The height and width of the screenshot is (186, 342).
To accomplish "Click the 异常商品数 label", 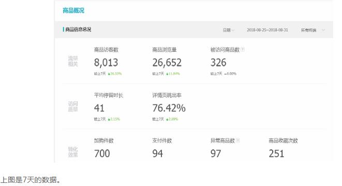I will [x=222, y=141].
